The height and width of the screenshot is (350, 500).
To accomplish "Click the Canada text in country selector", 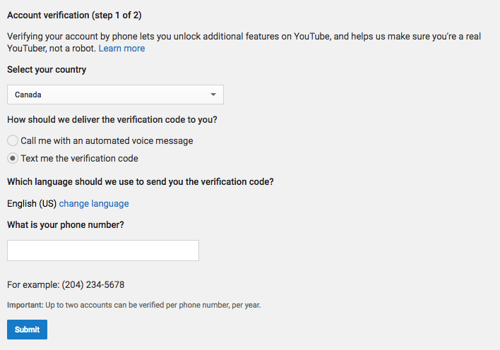I will coord(28,95).
